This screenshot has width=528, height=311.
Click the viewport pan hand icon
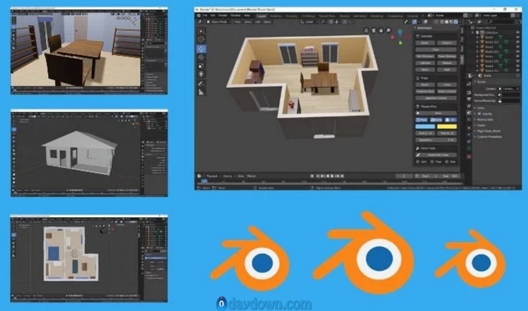pos(381,30)
